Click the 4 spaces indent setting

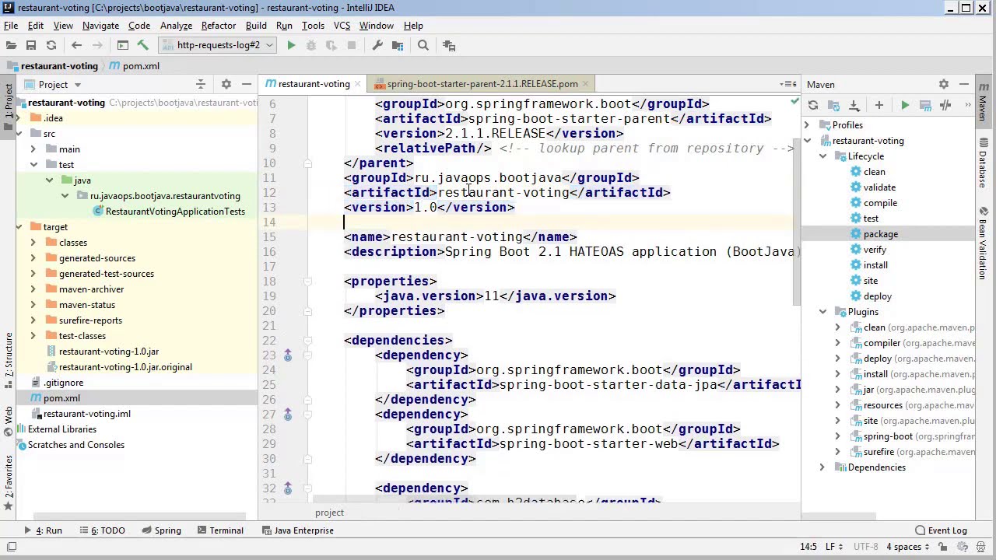(x=908, y=547)
